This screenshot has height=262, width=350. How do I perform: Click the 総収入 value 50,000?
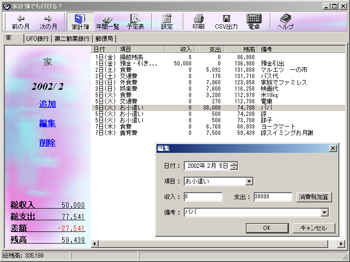tap(73, 205)
